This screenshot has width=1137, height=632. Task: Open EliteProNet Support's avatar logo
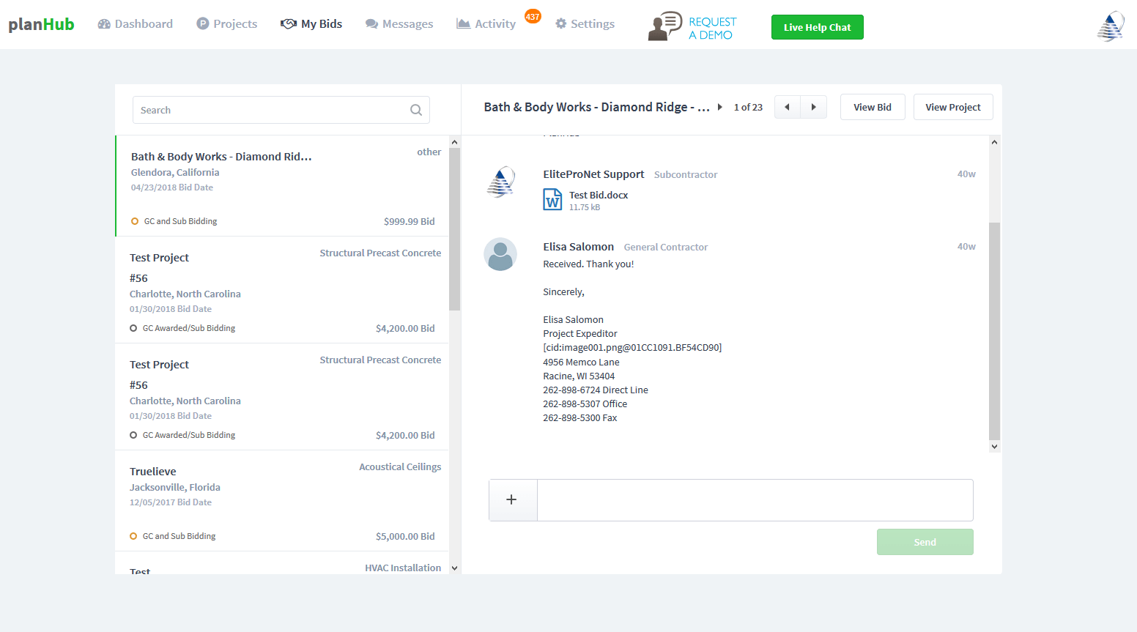coord(500,181)
